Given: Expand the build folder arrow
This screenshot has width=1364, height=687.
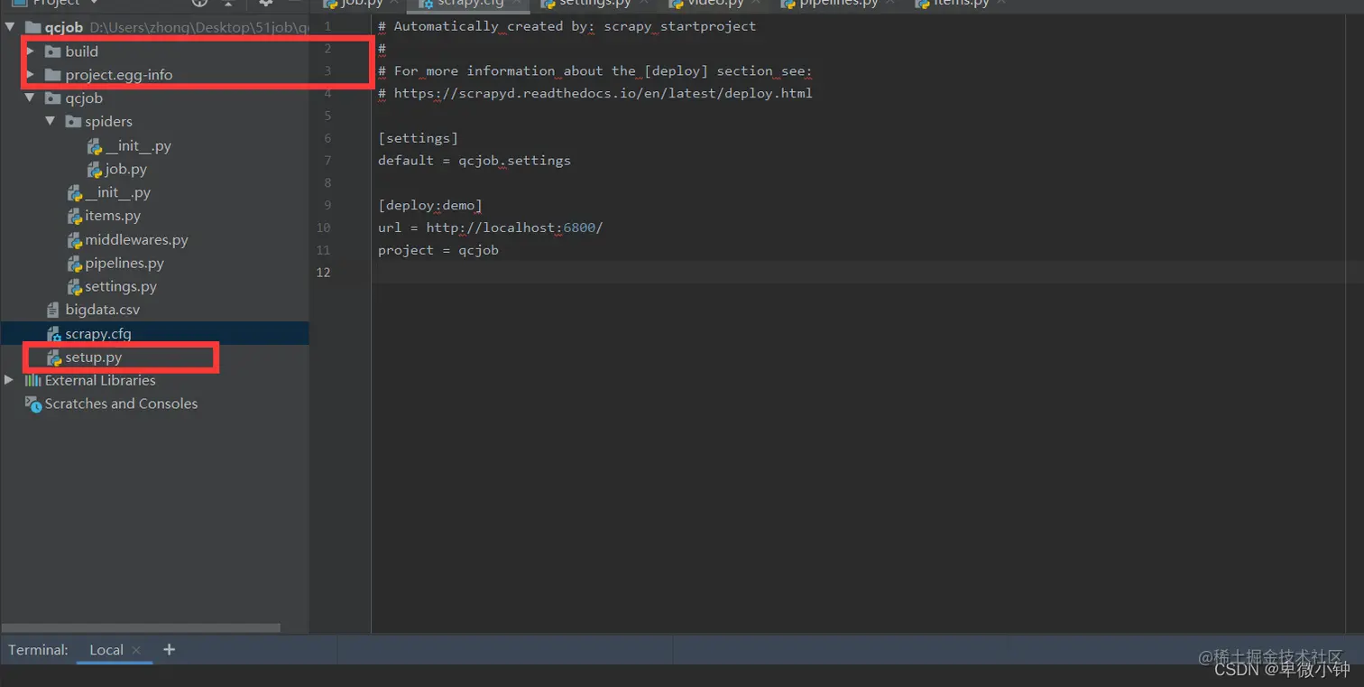Looking at the screenshot, I should pos(30,51).
